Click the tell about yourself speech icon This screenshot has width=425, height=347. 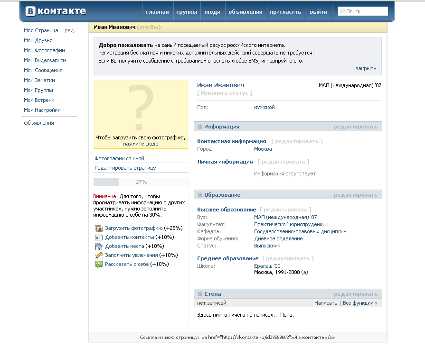click(99, 264)
